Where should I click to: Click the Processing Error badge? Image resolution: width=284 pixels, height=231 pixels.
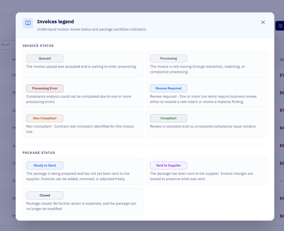[45, 88]
